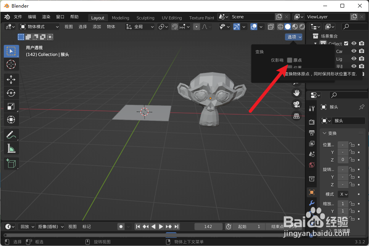Click the pan view hand icon

(x=296, y=93)
